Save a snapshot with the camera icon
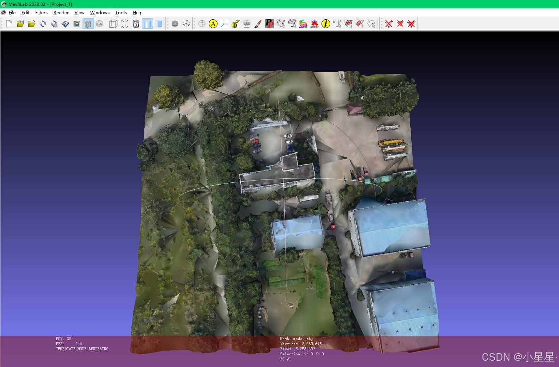Viewport: 559px width, 367px height. (x=77, y=24)
